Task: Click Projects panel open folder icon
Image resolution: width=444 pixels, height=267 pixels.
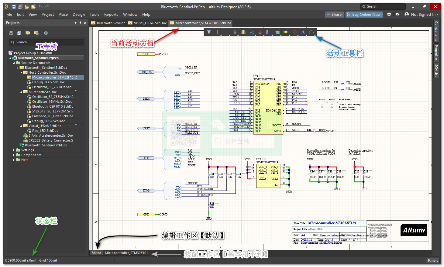Action: click(x=28, y=33)
